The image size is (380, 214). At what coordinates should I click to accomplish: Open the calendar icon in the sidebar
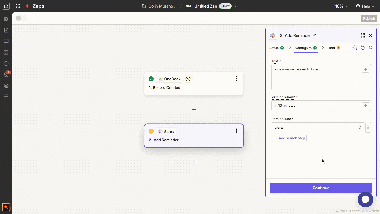tap(6, 52)
